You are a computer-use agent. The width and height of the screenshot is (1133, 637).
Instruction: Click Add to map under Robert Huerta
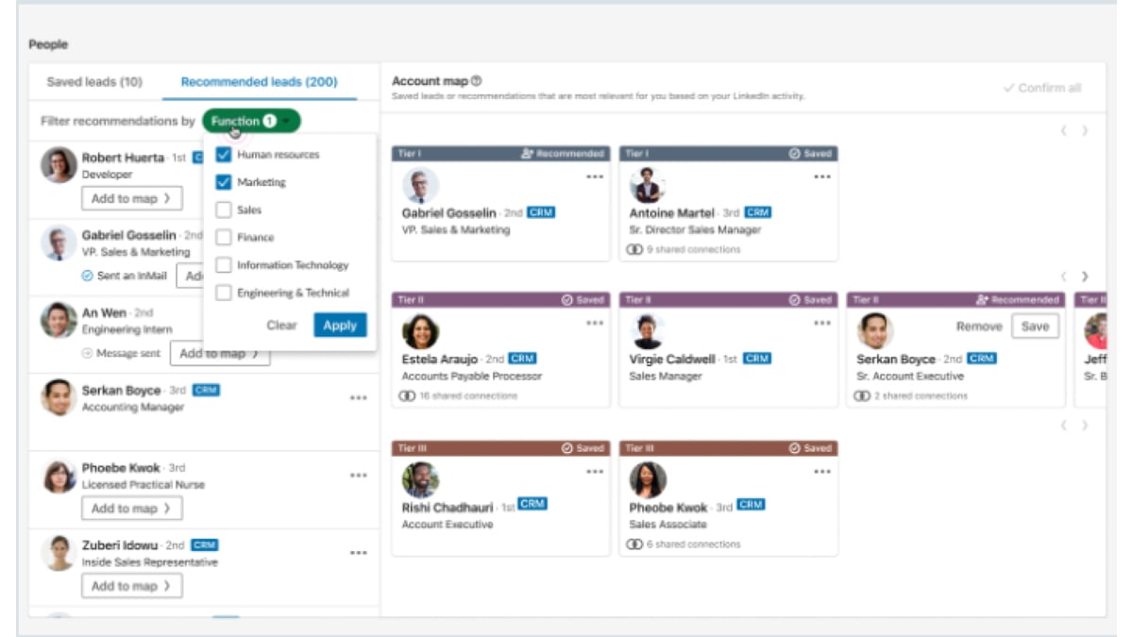point(131,199)
